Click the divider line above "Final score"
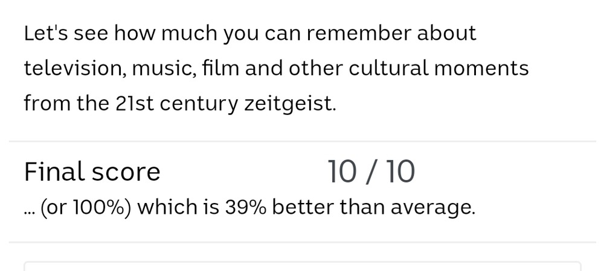The image size is (604, 271). click(x=302, y=142)
